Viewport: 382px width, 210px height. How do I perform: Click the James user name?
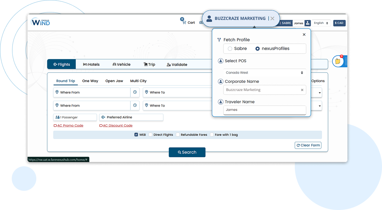pyautogui.click(x=298, y=23)
